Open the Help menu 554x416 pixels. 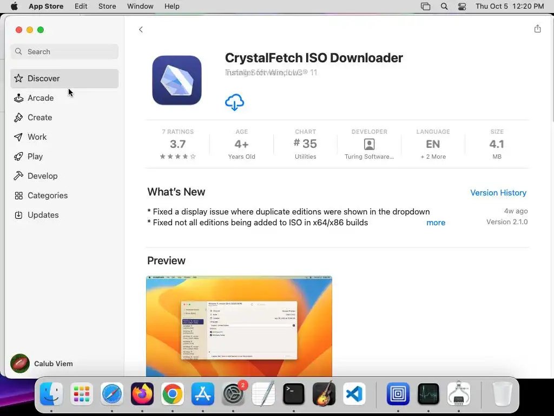(x=172, y=6)
